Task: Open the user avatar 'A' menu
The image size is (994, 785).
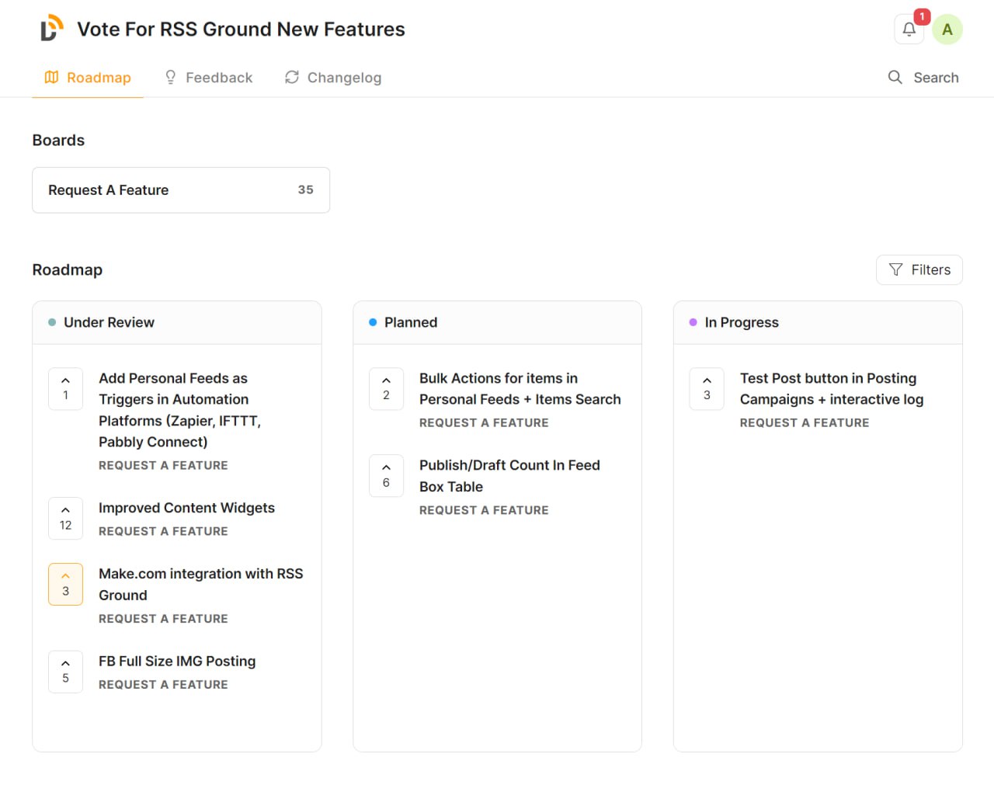Action: (x=947, y=30)
